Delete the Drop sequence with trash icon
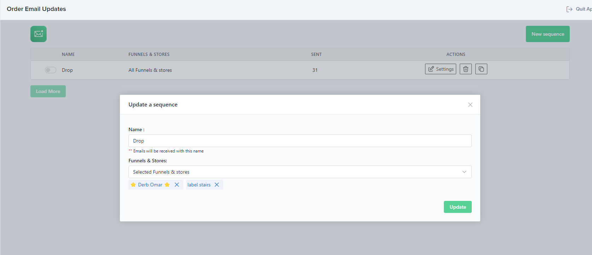592x255 pixels. tap(466, 69)
